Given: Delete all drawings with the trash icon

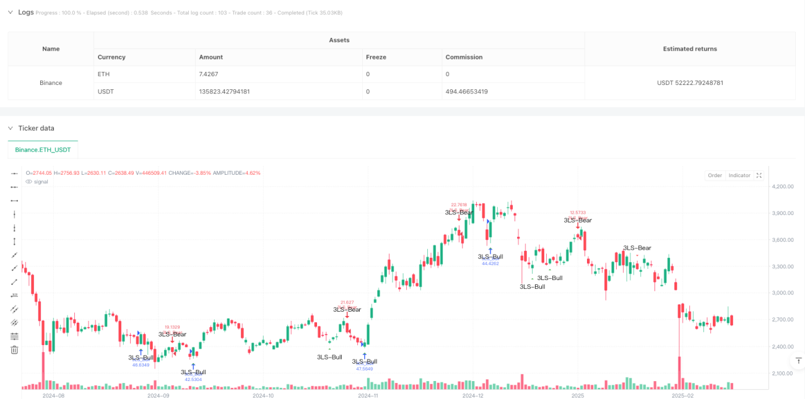Looking at the screenshot, I should (x=15, y=349).
